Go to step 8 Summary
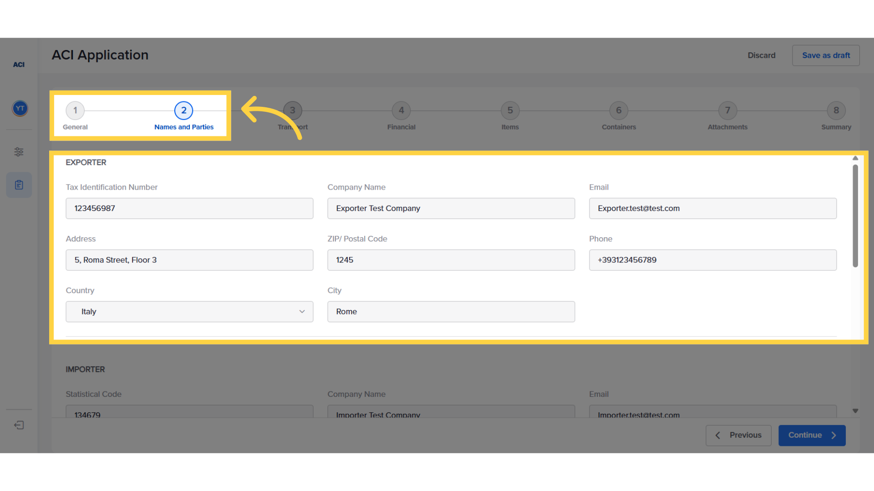This screenshot has width=874, height=491. coord(836,110)
